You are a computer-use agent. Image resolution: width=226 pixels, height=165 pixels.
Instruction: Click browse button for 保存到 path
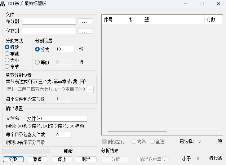(85, 31)
